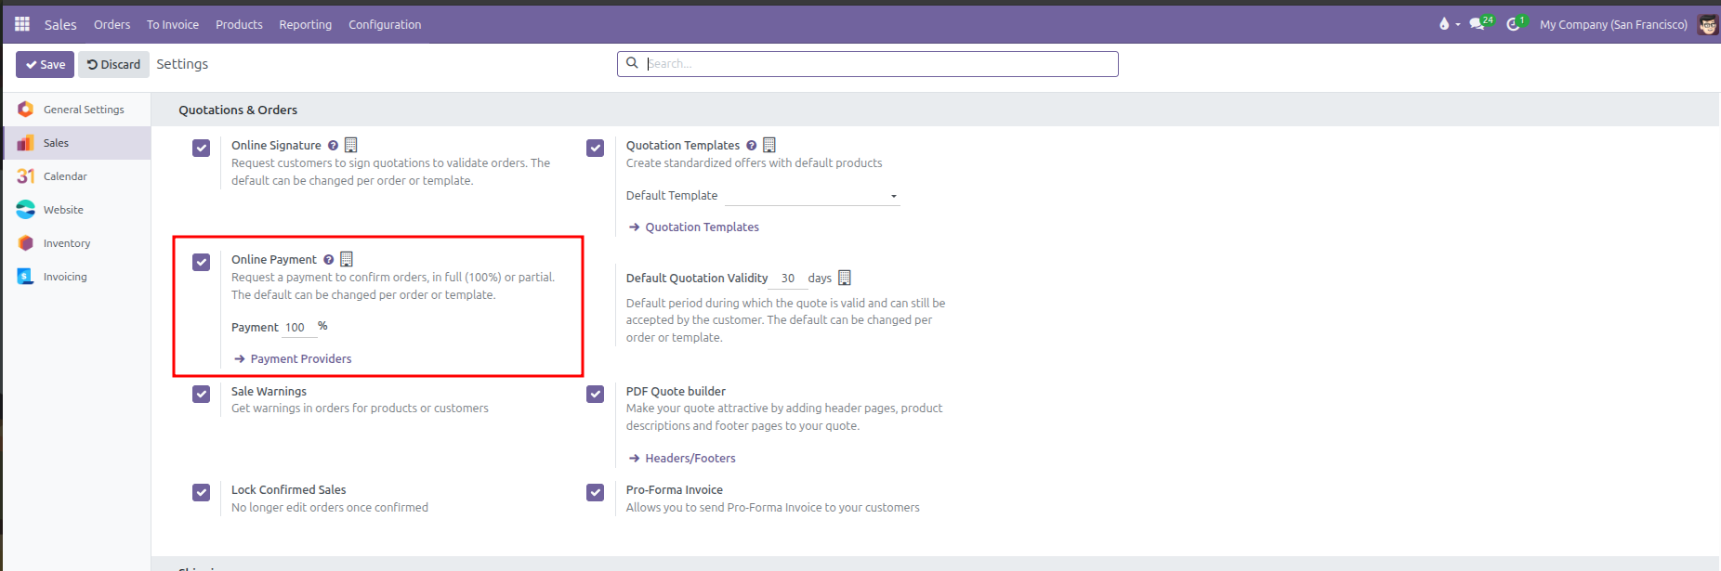This screenshot has width=1721, height=571.
Task: Open the apps grid menu icon
Action: 22,24
